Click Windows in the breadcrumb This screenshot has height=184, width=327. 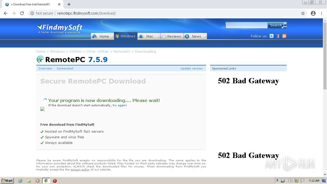click(57, 51)
